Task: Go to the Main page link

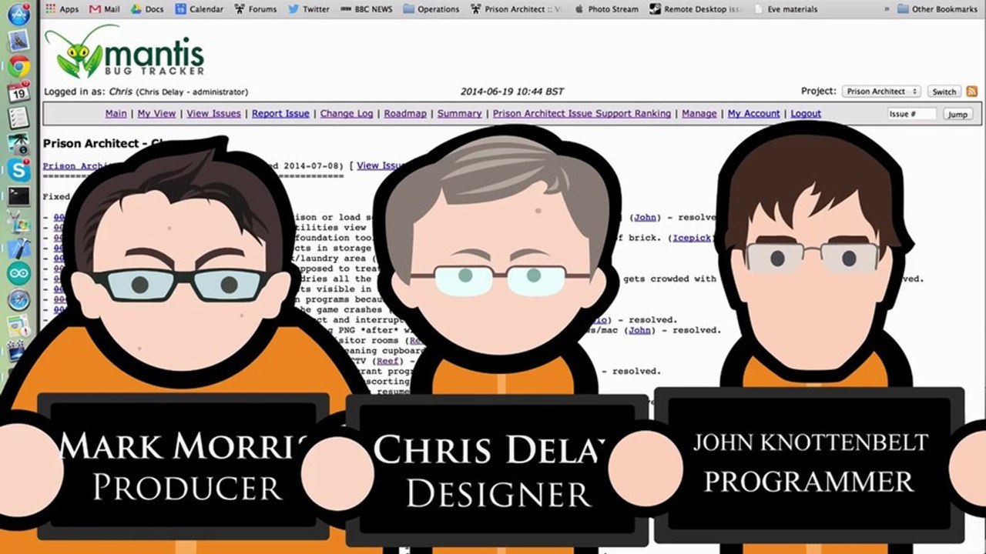Action: click(116, 114)
